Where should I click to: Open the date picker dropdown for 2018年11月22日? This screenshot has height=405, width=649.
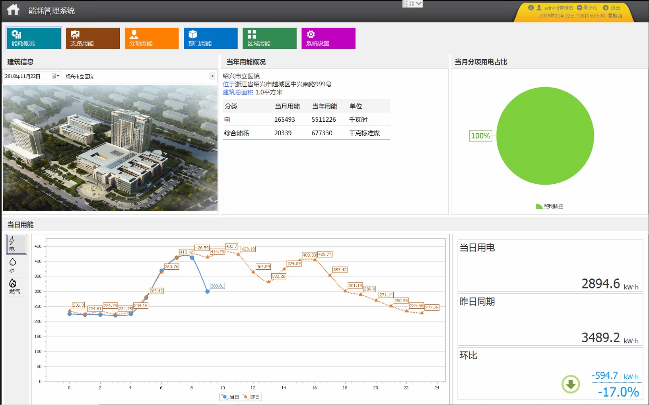pyautogui.click(x=55, y=76)
